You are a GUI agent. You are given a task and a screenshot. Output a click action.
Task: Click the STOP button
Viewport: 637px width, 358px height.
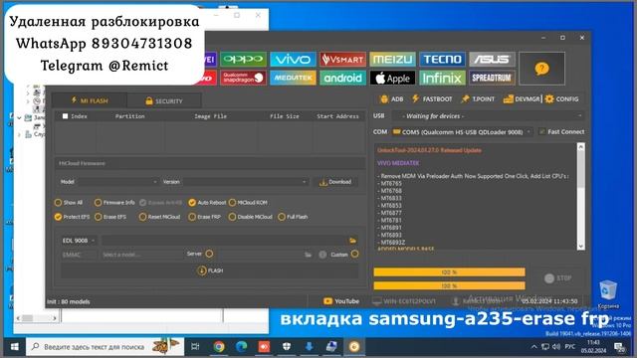(x=557, y=278)
